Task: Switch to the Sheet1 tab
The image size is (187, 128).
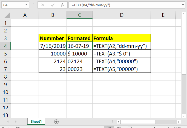Action: click(x=36, y=121)
